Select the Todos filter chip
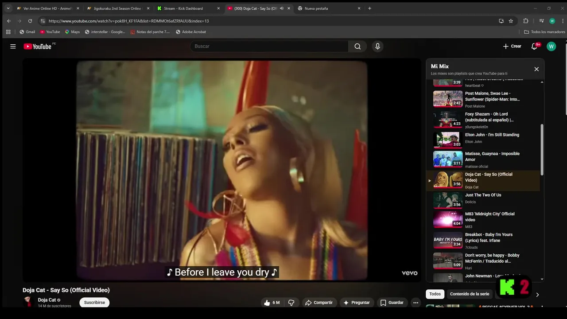 [435, 294]
